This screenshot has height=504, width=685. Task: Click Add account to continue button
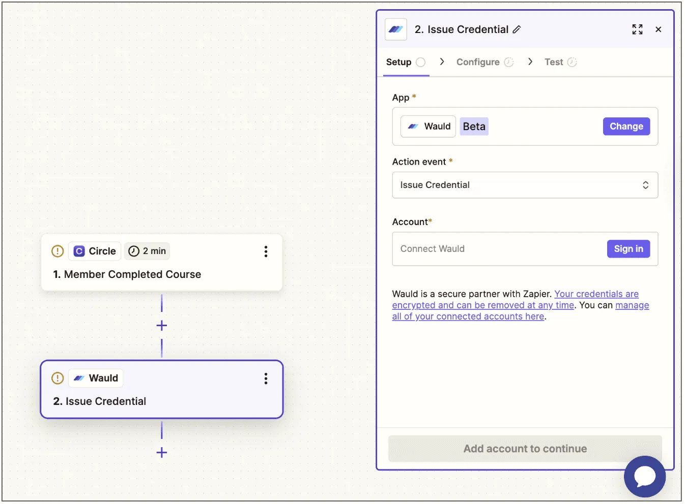point(525,449)
